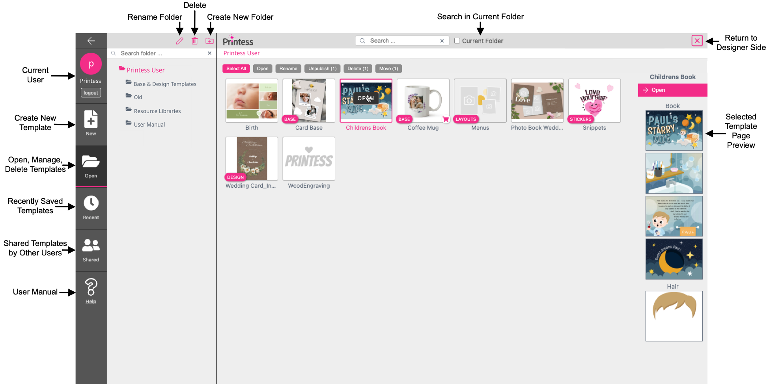Open Help from the sidebar
The image size is (769, 384).
(91, 291)
